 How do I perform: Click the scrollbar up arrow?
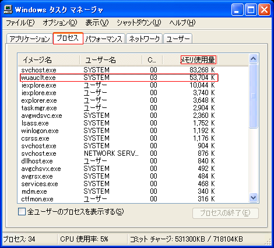[x=253, y=58]
